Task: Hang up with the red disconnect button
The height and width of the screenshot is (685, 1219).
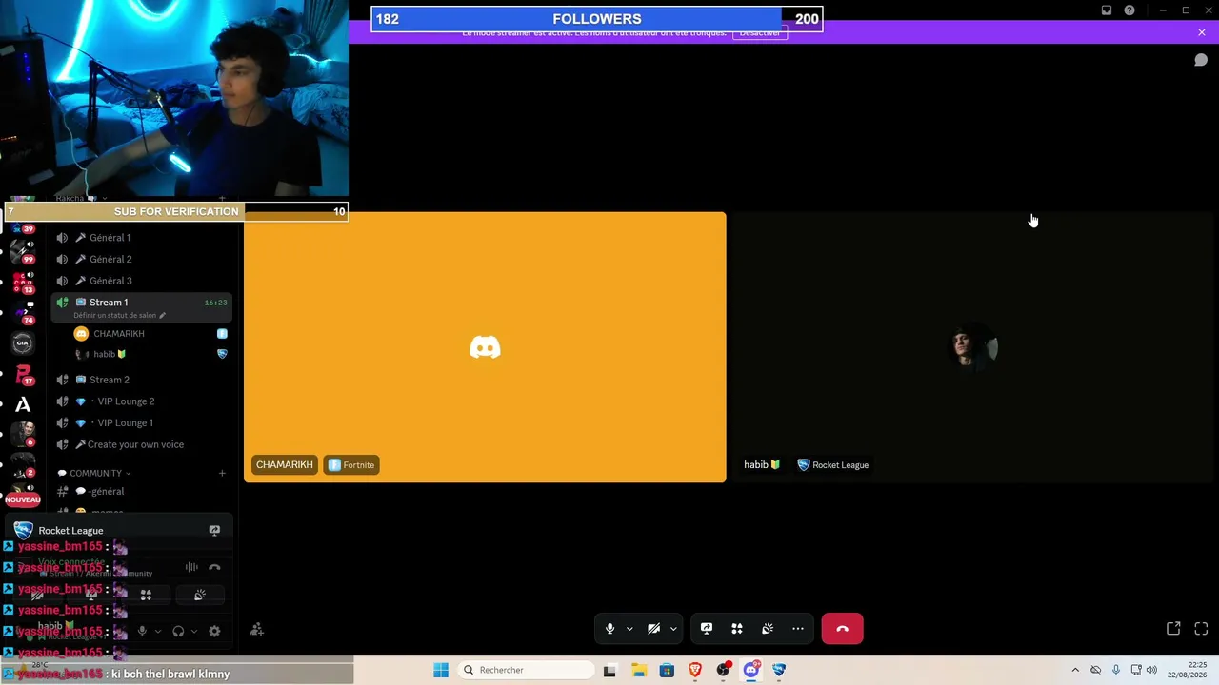Action: pos(842,629)
